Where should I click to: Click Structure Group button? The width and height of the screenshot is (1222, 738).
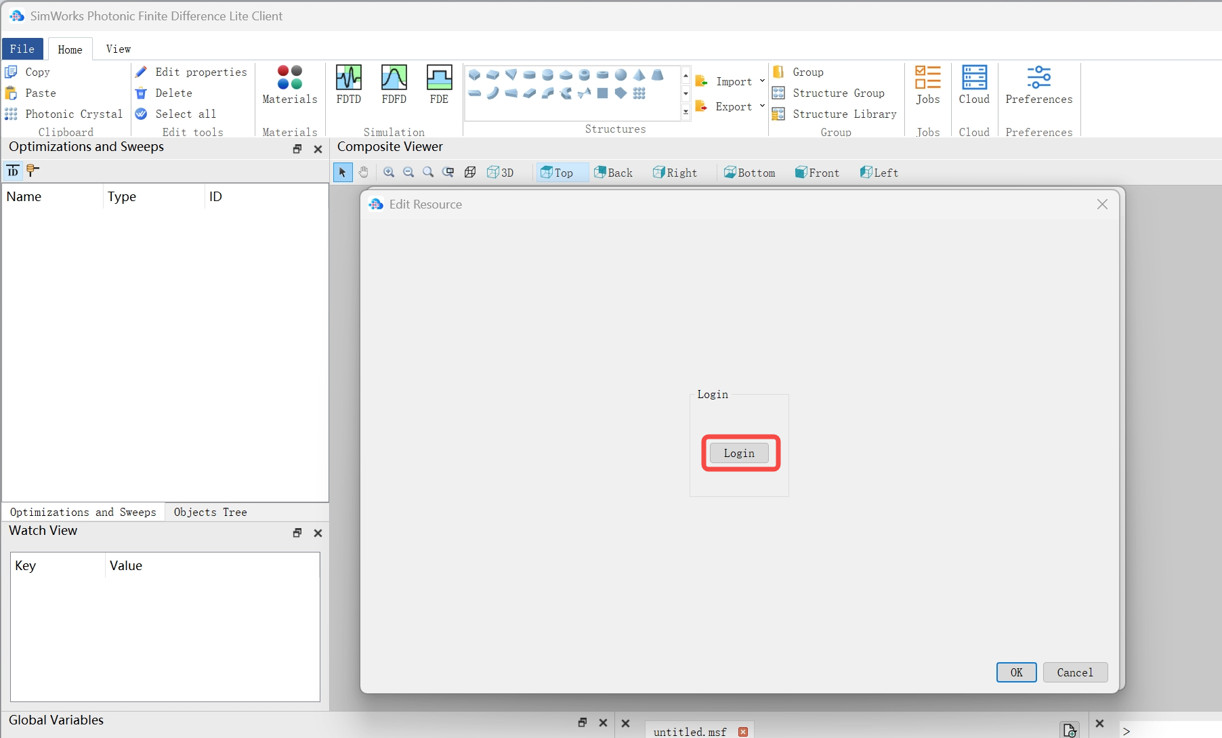click(x=828, y=93)
